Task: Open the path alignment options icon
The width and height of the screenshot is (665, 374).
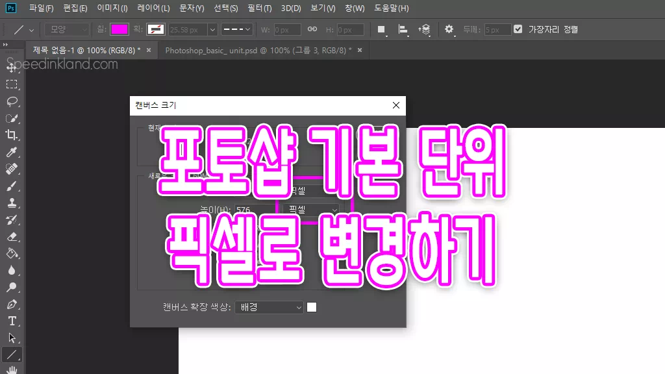Action: pos(403,30)
